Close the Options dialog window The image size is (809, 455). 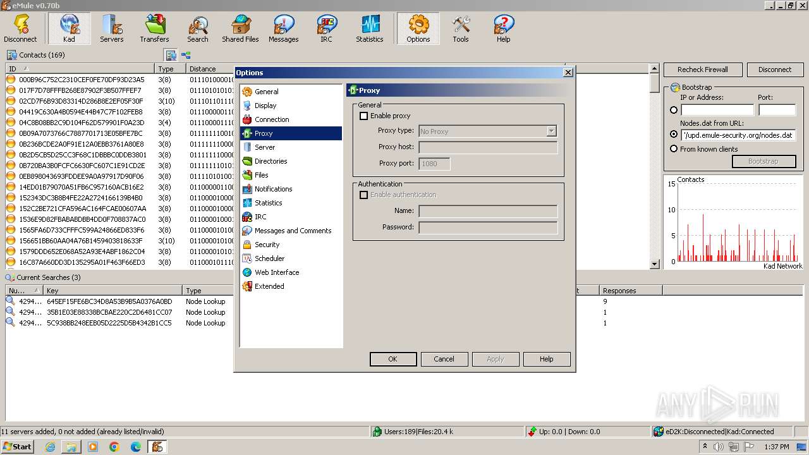coord(568,73)
